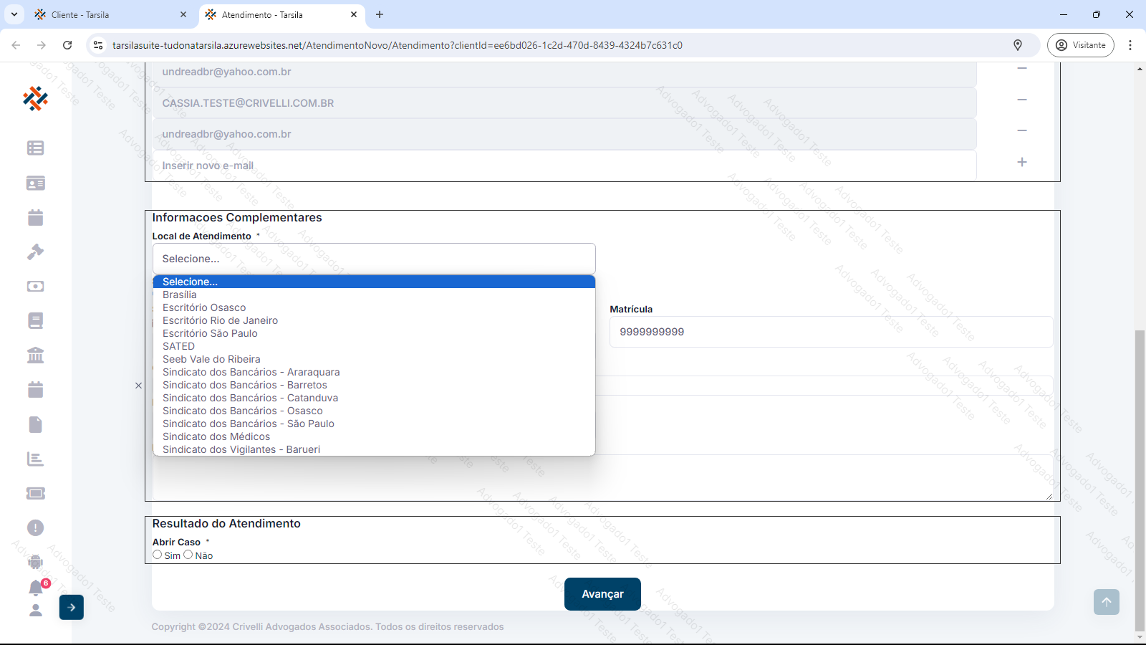Click the Avançar button
Viewport: 1146px width, 645px height.
tap(602, 594)
